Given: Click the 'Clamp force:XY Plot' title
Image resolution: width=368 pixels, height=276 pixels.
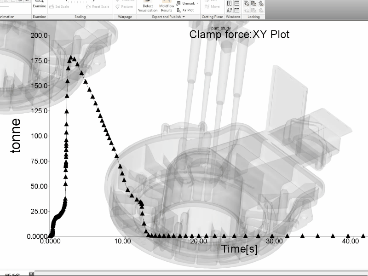Looking at the screenshot, I should click(x=239, y=34).
